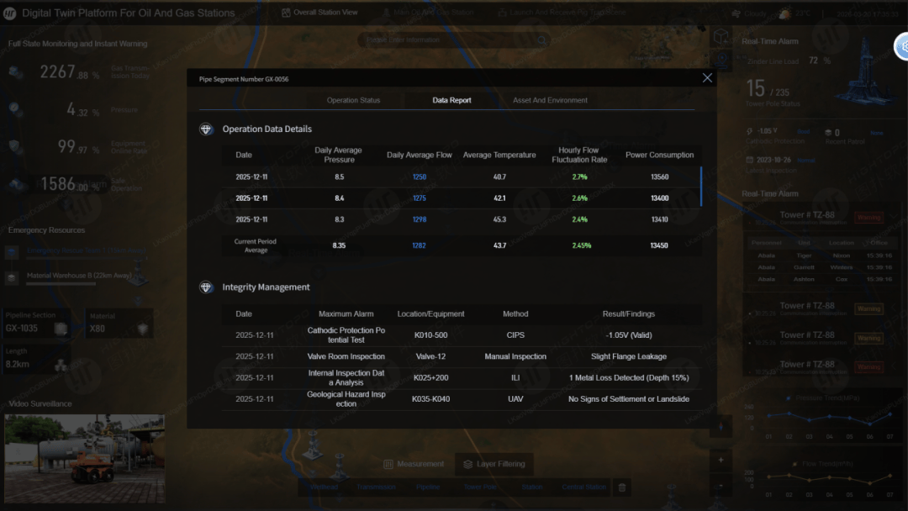Click the Valve-12 location cell
Viewport: 908px width, 511px height.
[430, 356]
